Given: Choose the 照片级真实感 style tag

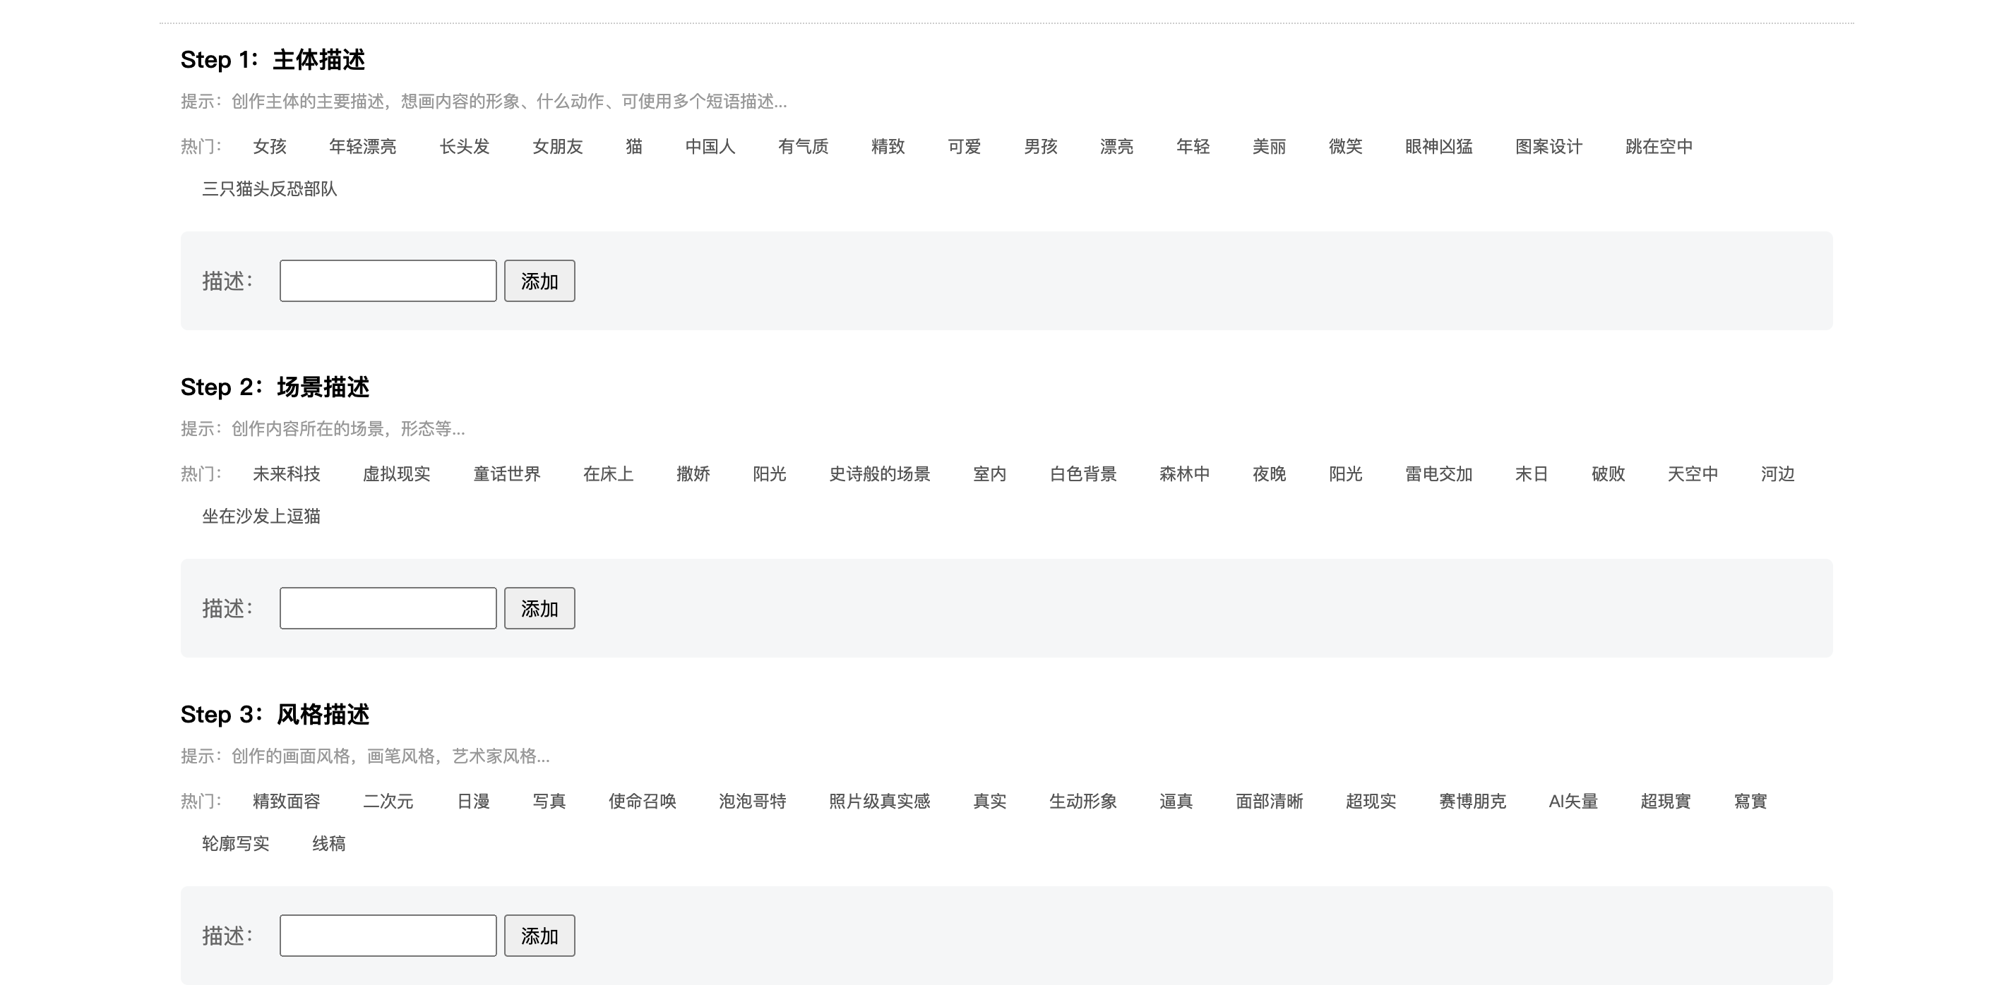Looking at the screenshot, I should (879, 802).
